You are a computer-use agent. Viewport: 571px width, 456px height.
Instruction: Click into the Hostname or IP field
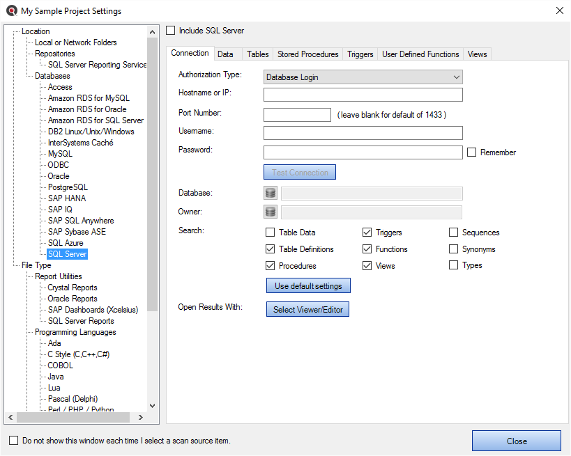[x=363, y=95]
